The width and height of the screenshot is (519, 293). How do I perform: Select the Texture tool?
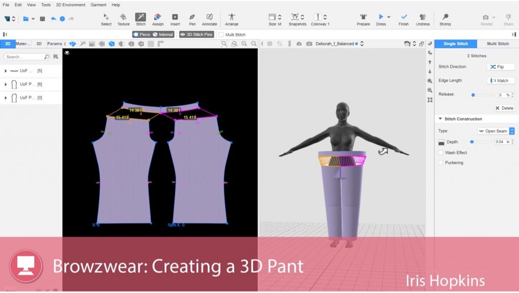(x=123, y=18)
